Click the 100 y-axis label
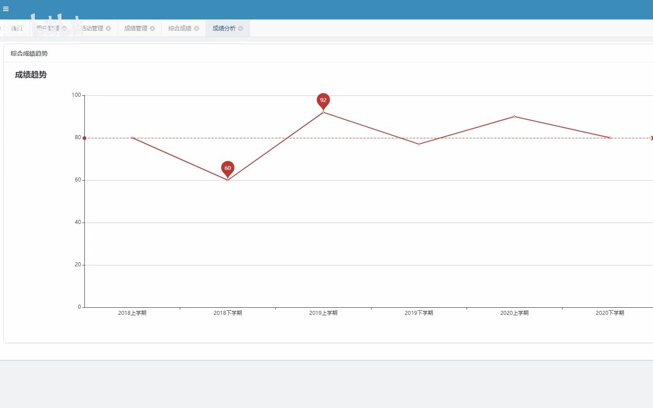The image size is (653, 408). (x=76, y=95)
